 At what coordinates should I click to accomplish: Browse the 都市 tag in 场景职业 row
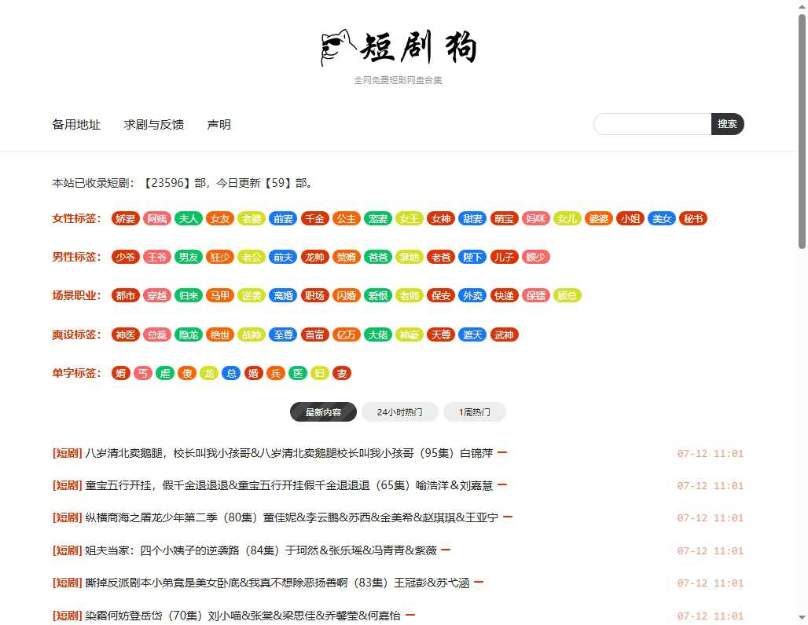125,295
